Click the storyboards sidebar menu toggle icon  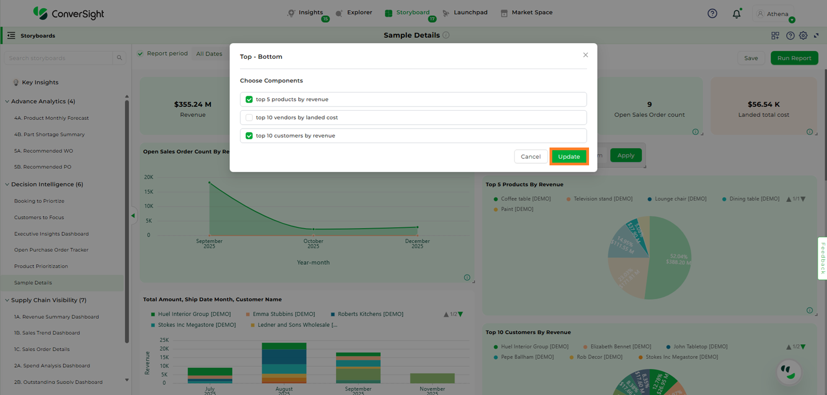(x=11, y=36)
